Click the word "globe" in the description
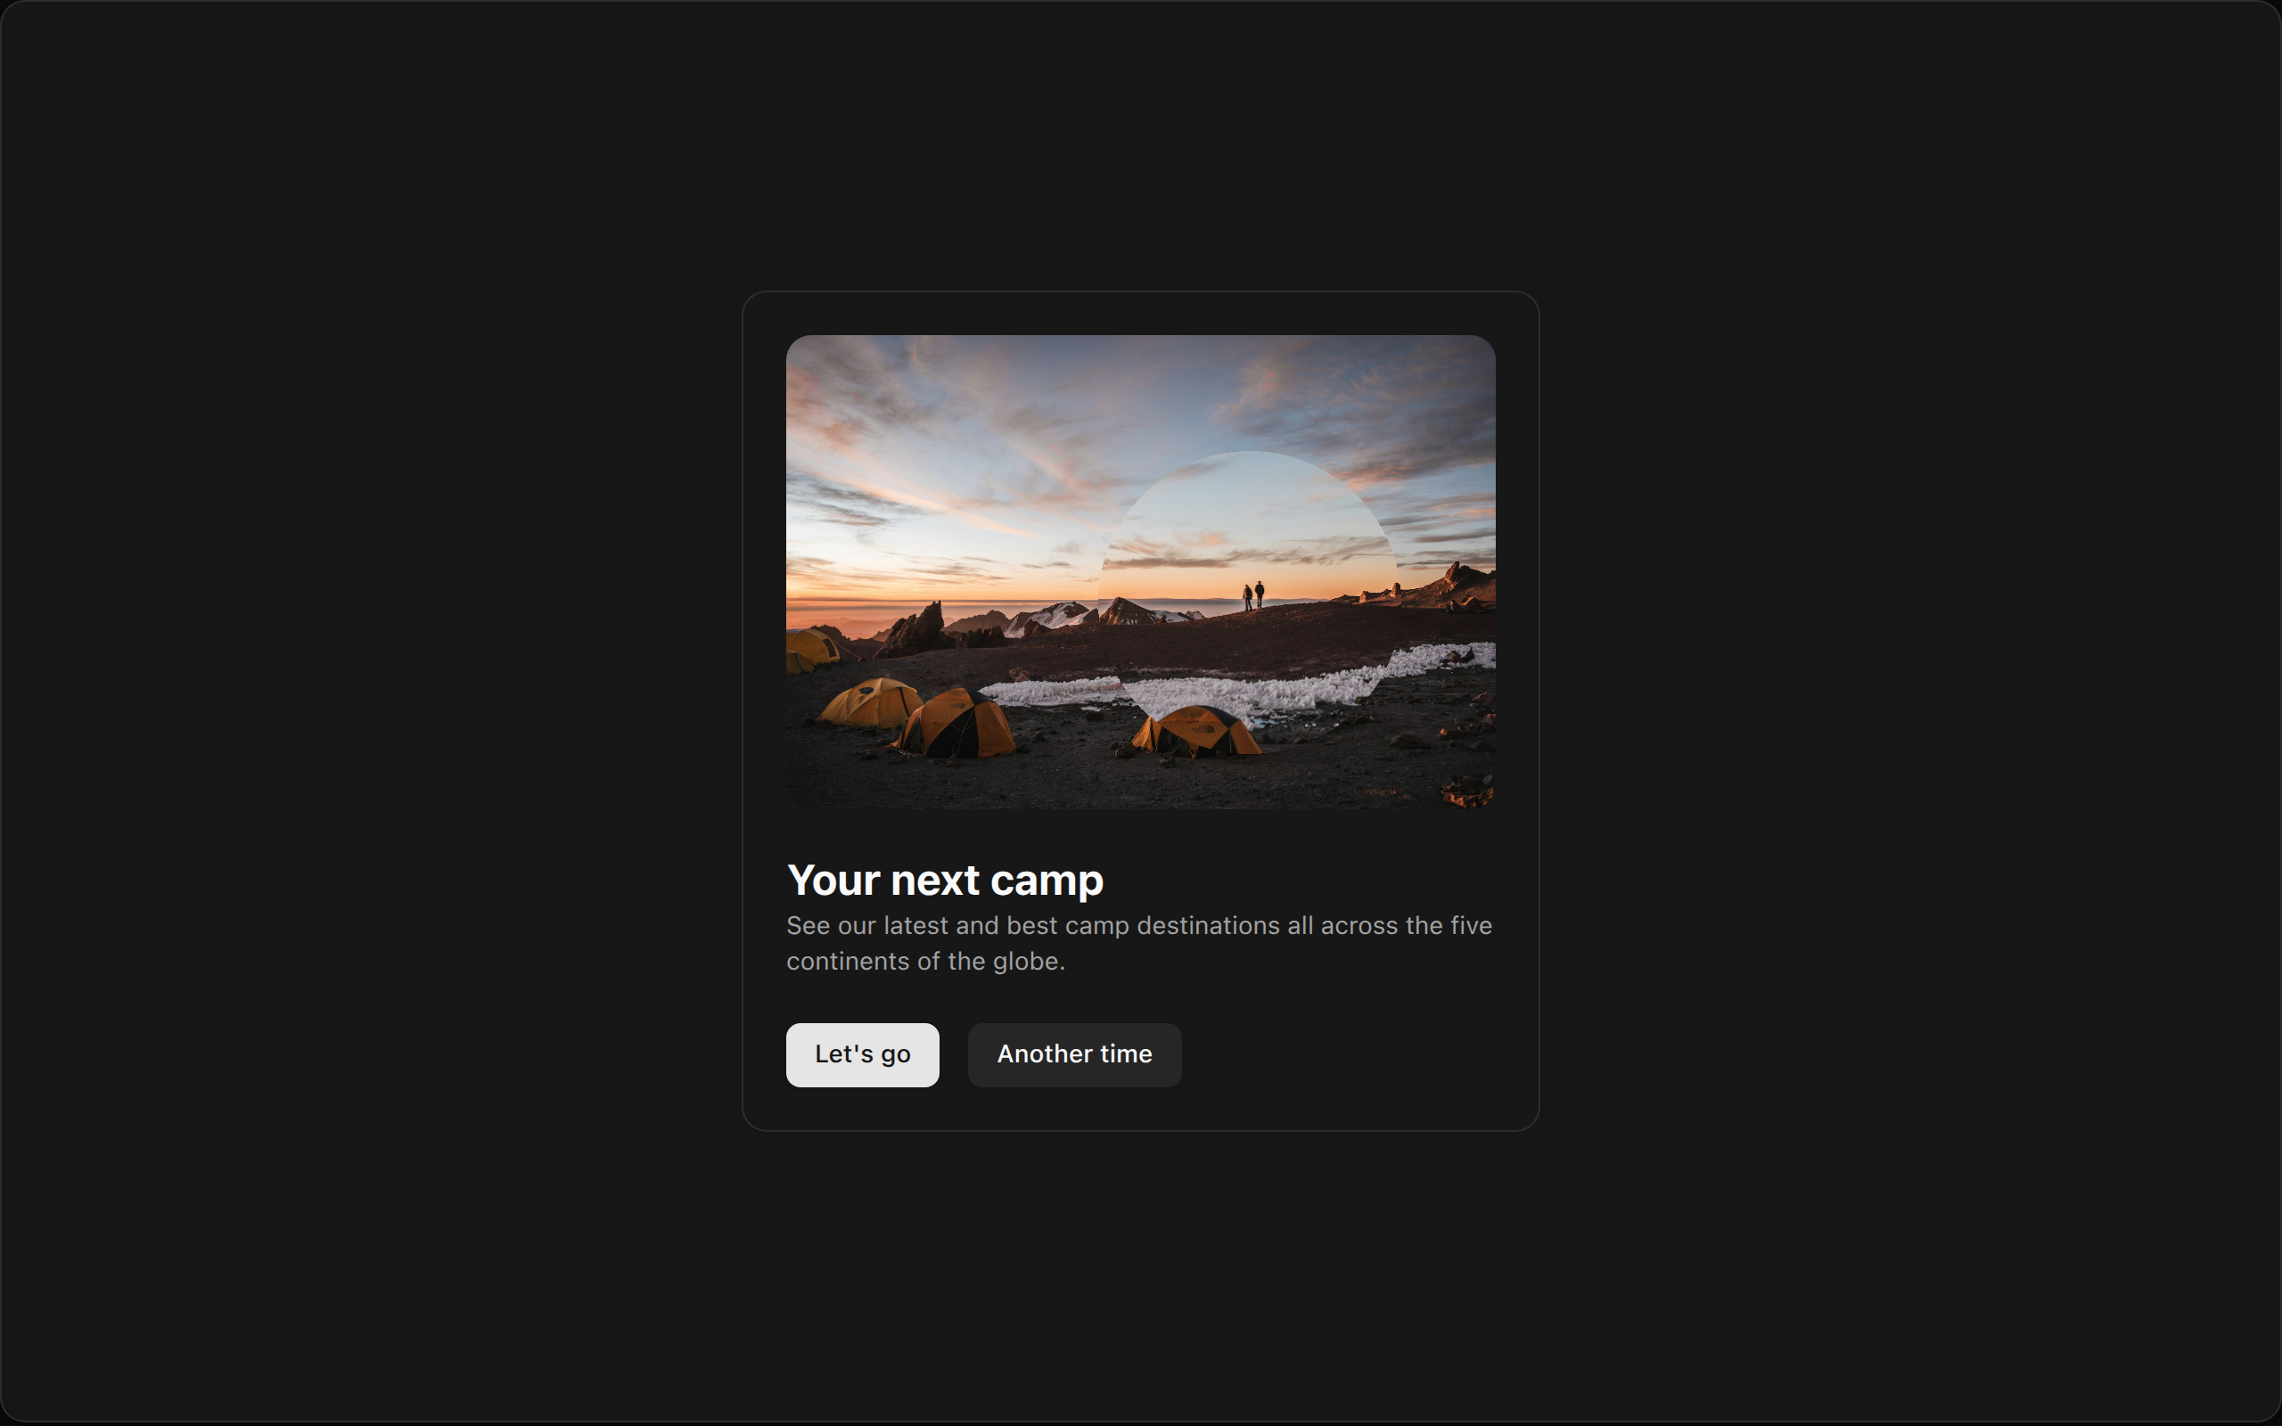Viewport: 2282px width, 1426px height. pyautogui.click(x=1025, y=961)
